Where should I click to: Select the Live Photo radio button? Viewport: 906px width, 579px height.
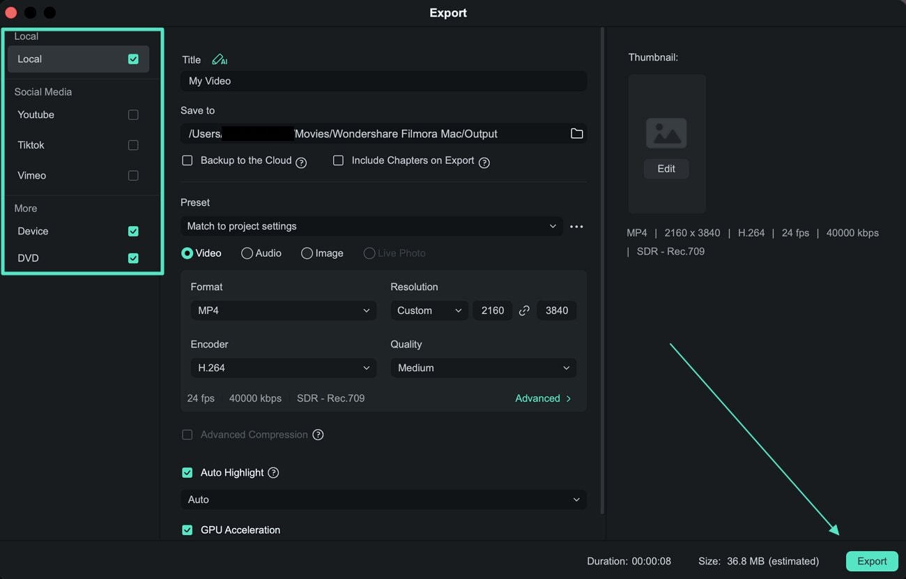pyautogui.click(x=369, y=253)
